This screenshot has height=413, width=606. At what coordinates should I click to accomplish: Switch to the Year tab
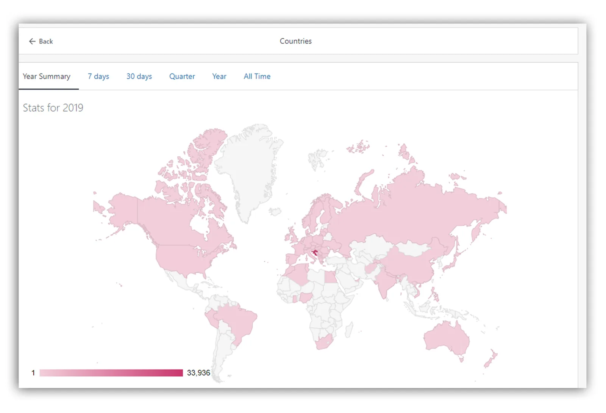coord(219,76)
